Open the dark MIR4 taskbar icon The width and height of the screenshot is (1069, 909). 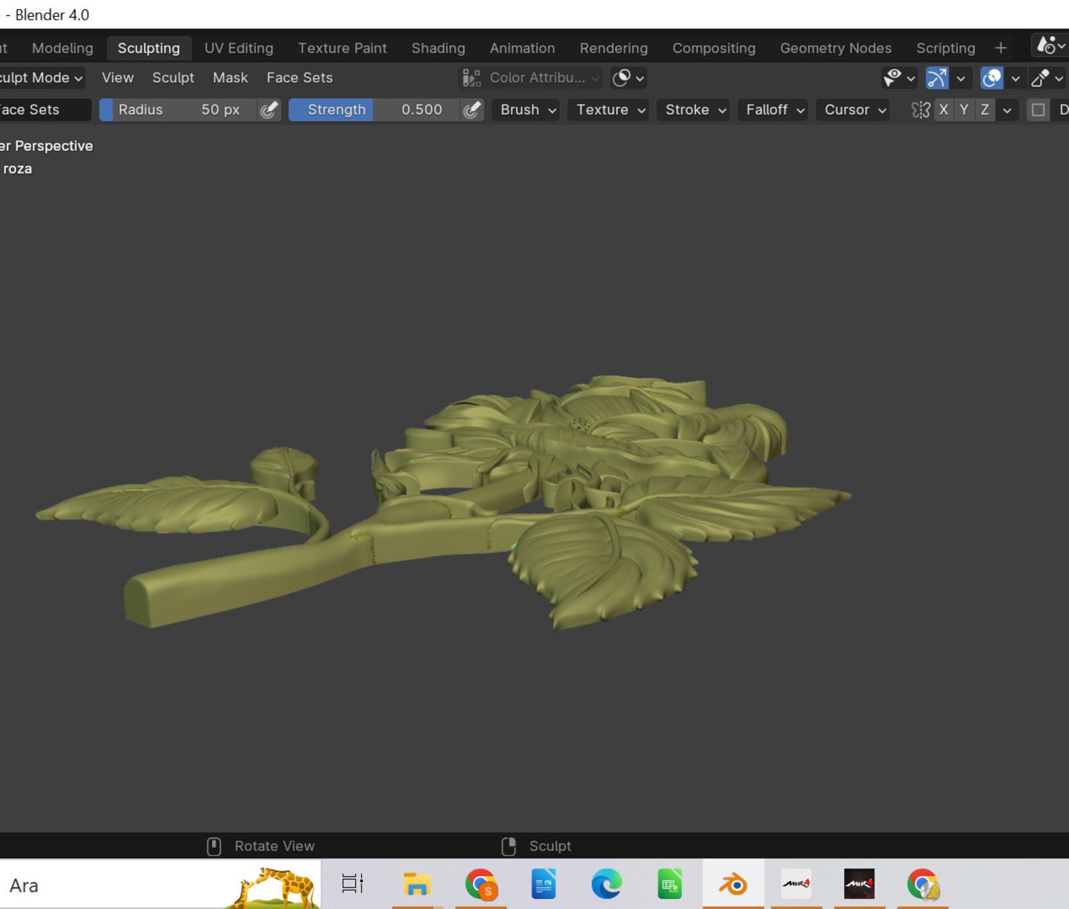[x=860, y=884]
